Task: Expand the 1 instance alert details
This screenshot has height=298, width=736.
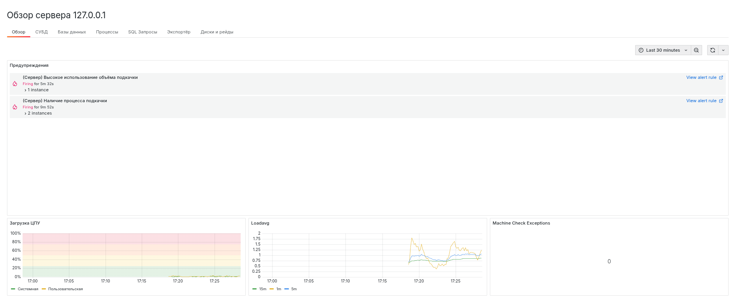Action: coord(38,90)
